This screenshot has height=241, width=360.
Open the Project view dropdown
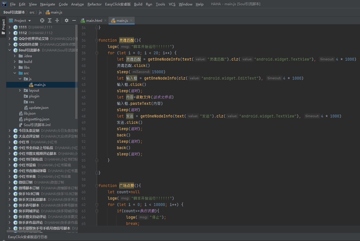29,20
